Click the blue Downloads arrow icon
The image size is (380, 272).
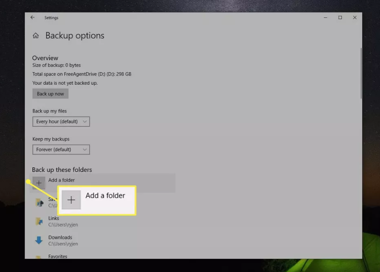coord(39,240)
